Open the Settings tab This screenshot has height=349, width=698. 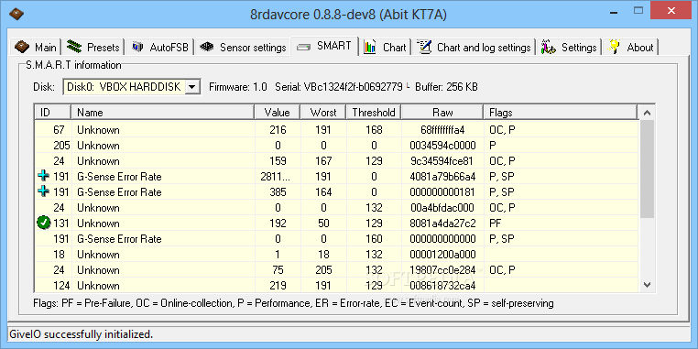pyautogui.click(x=569, y=47)
